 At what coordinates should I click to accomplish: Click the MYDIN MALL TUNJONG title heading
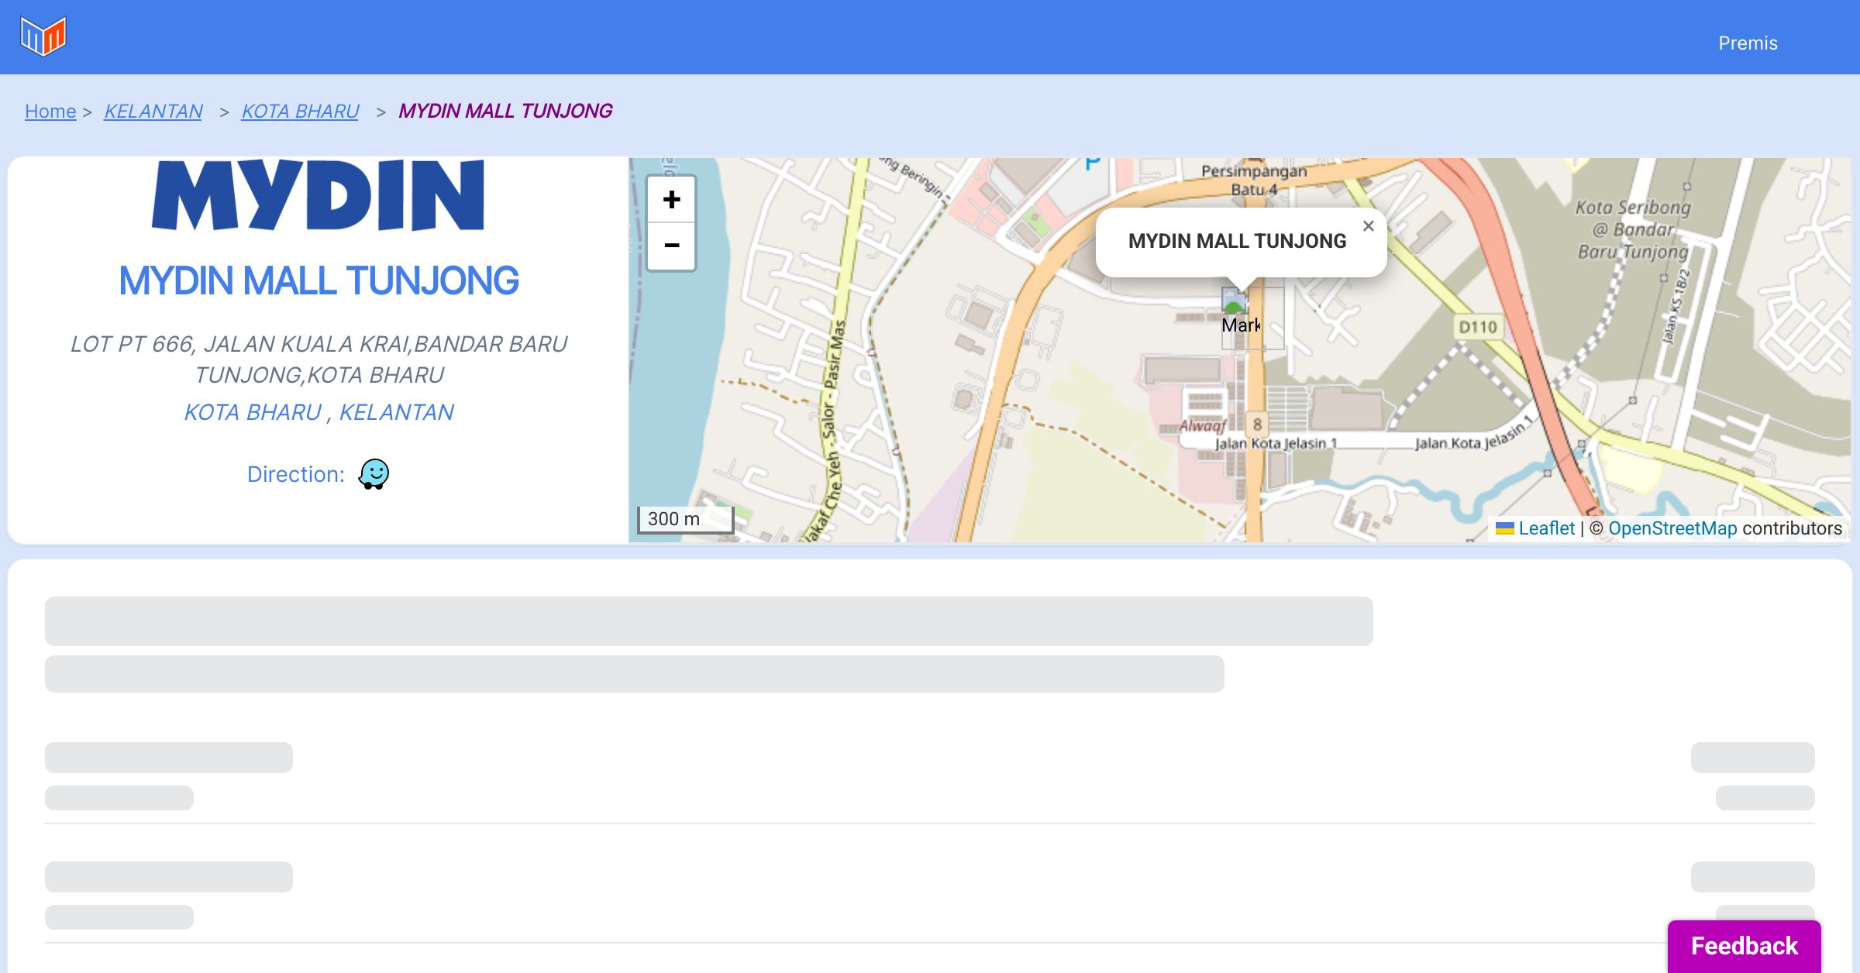click(319, 280)
